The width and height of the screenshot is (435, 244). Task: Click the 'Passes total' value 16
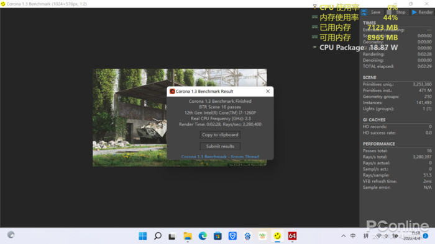[x=429, y=151]
